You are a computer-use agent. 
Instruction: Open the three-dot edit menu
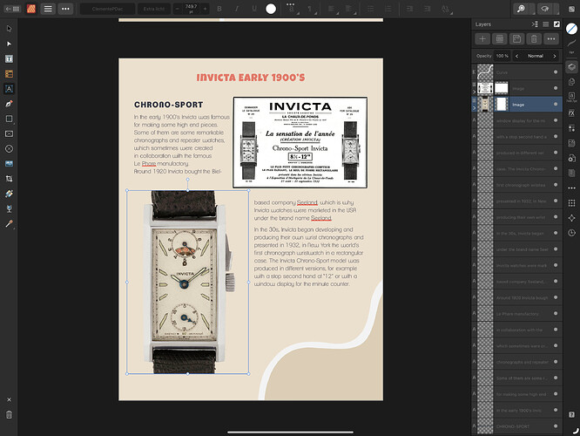pyautogui.click(x=65, y=9)
